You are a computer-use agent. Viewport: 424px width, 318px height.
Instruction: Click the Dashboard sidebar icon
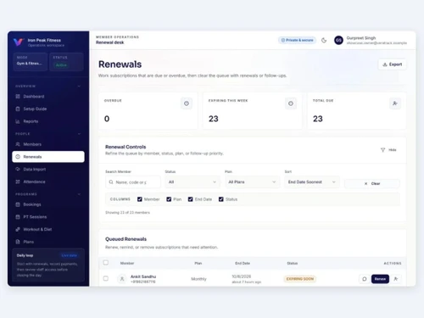[18, 97]
